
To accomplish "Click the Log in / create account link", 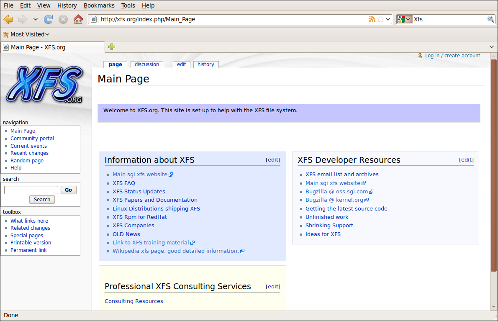I will tap(452, 56).
